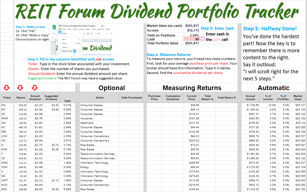Click the XOM ticker cell
307x192 pixels.
[7, 167]
